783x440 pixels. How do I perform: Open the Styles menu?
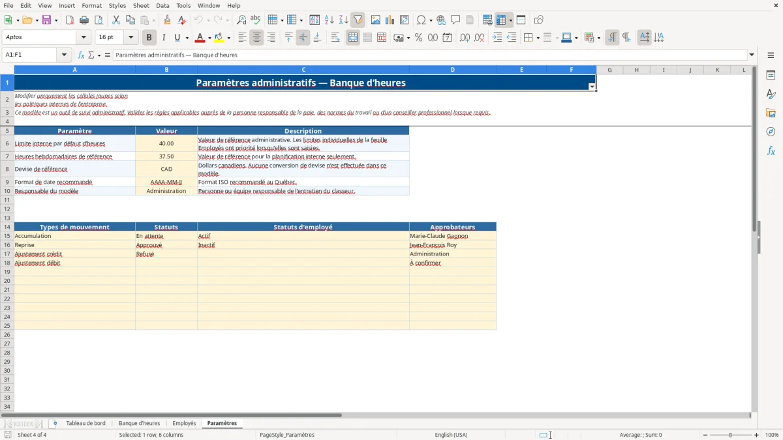pos(117,5)
